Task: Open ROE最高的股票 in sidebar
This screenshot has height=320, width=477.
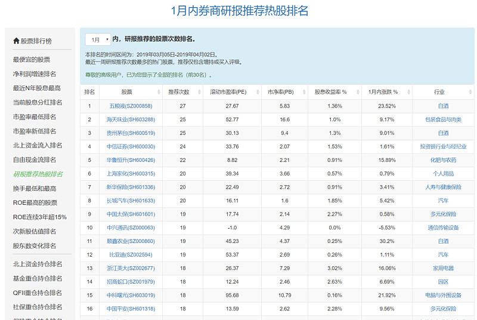Action: [x=35, y=203]
